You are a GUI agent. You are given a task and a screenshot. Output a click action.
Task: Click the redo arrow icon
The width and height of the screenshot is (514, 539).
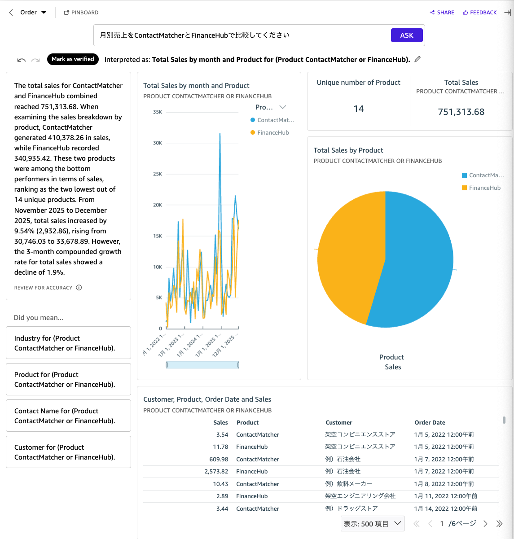pyautogui.click(x=35, y=59)
